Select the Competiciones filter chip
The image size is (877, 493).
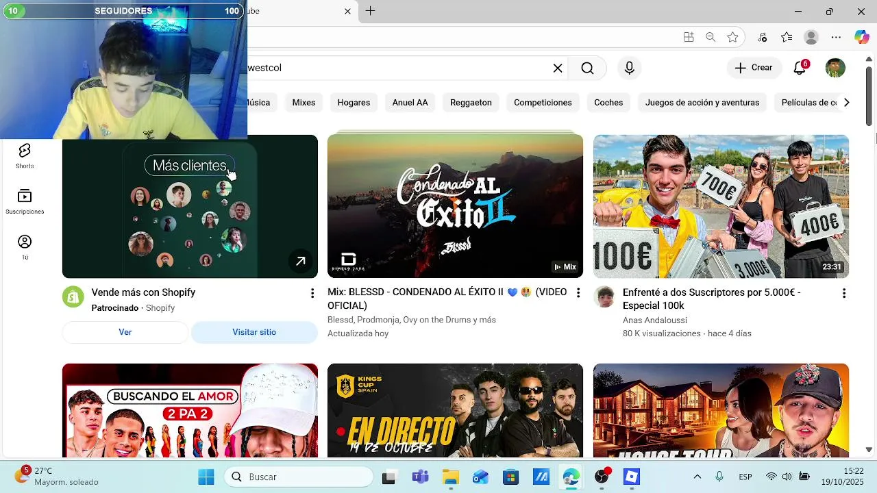coord(543,103)
